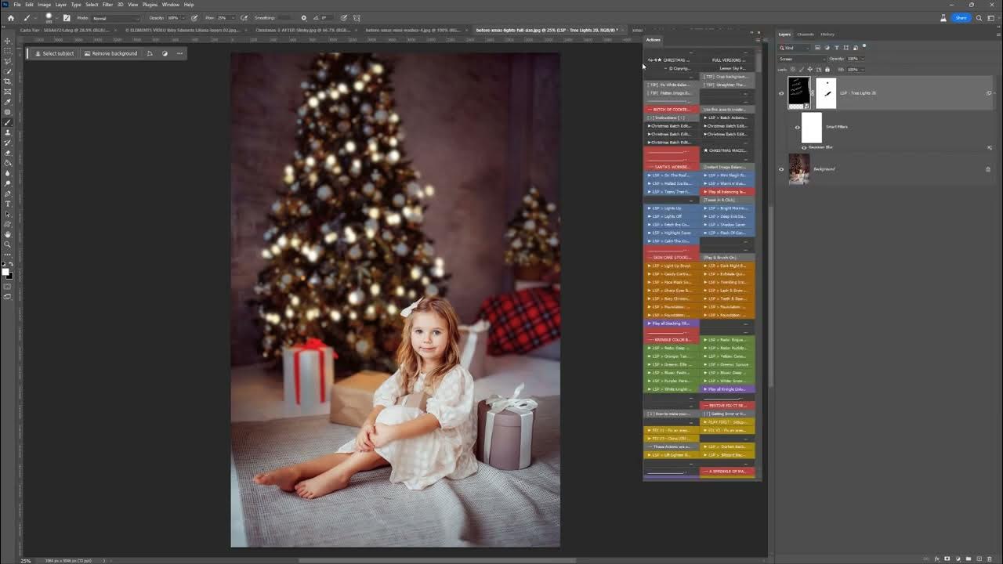Select the Smart Filters mask thumbnail
Viewport: 1003px width, 564px height.
(x=812, y=128)
